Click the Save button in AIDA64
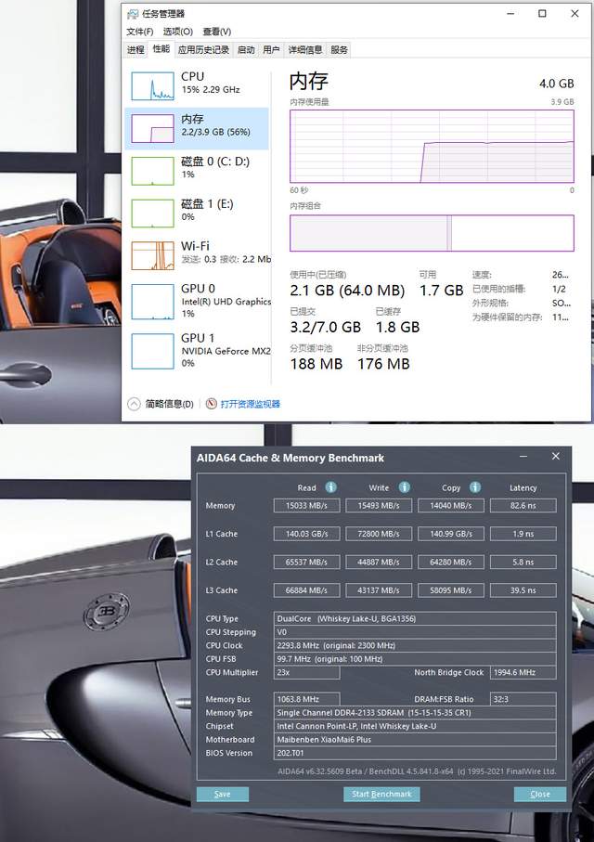 tap(223, 795)
